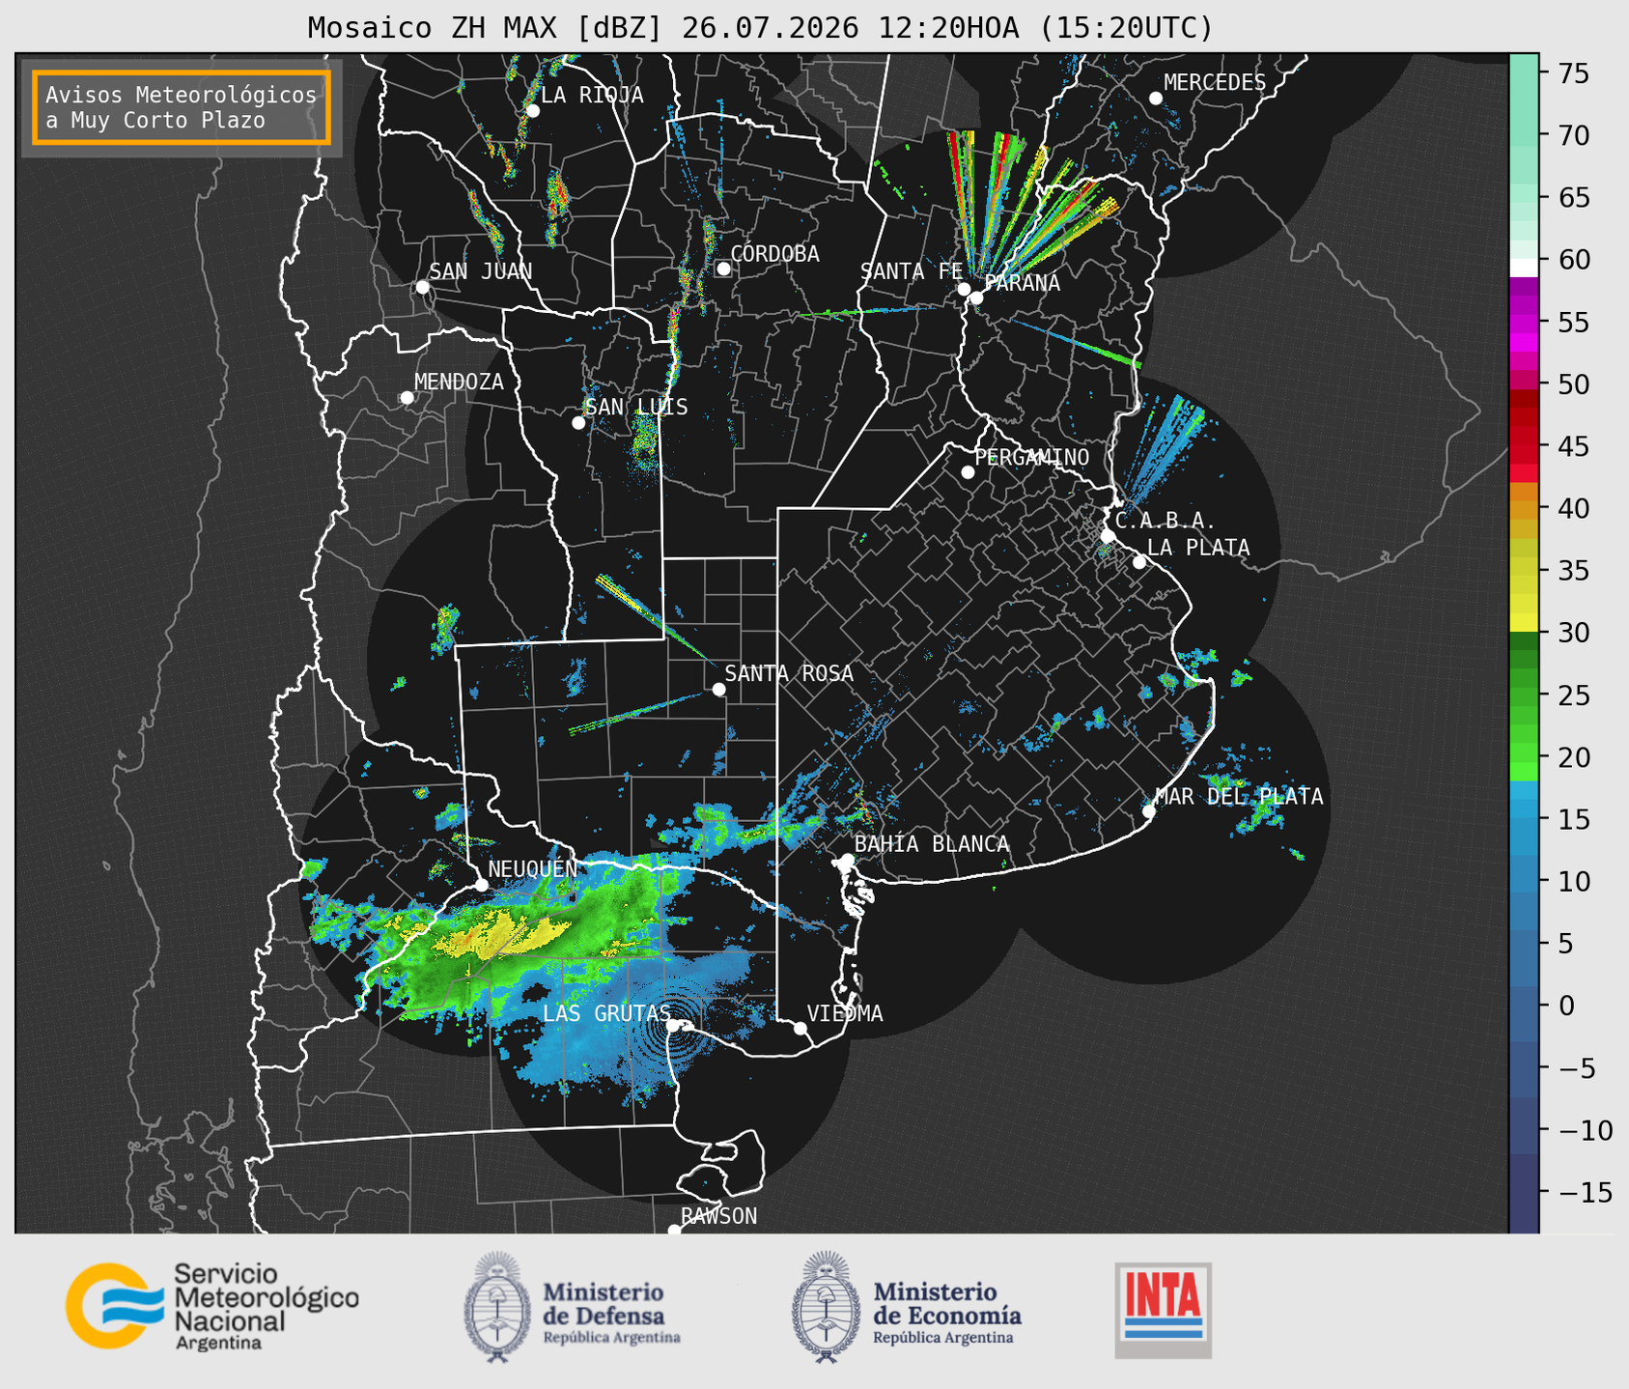This screenshot has width=1629, height=1389.
Task: Select the Mar del Plata marker dot
Action: (x=1149, y=811)
